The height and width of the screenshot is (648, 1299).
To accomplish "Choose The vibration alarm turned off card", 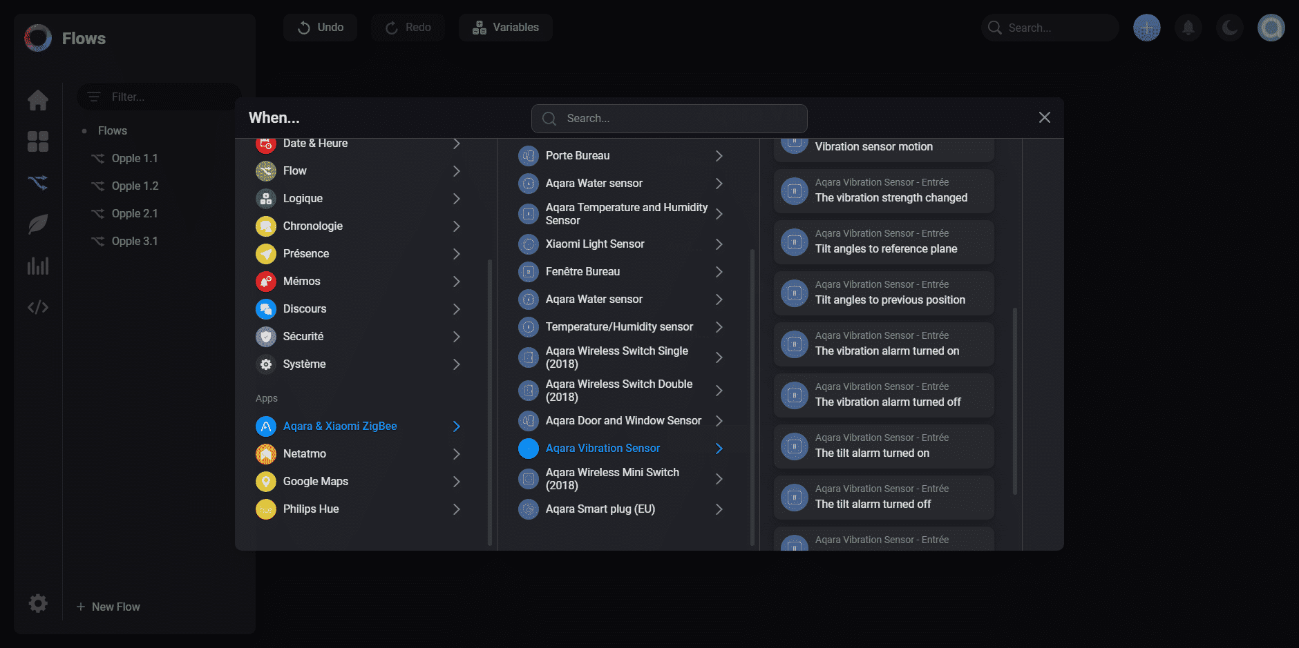I will click(x=884, y=395).
